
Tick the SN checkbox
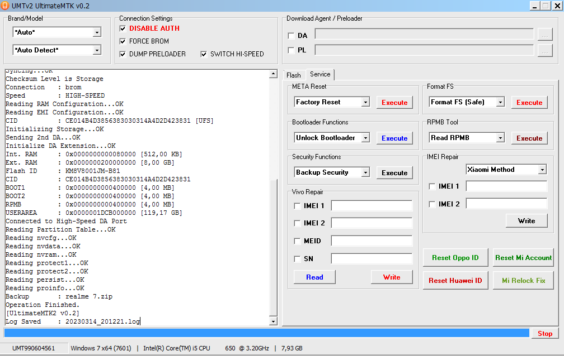(x=297, y=259)
